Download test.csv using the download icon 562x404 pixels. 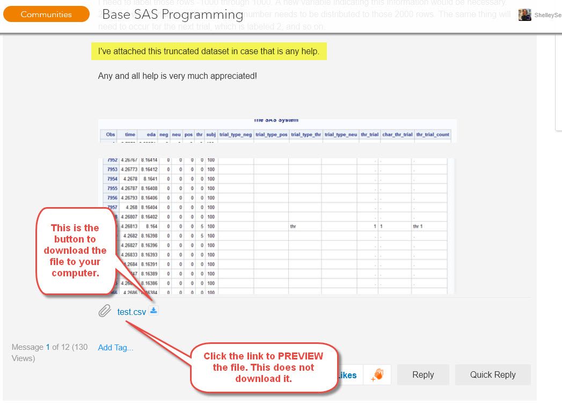tap(154, 310)
